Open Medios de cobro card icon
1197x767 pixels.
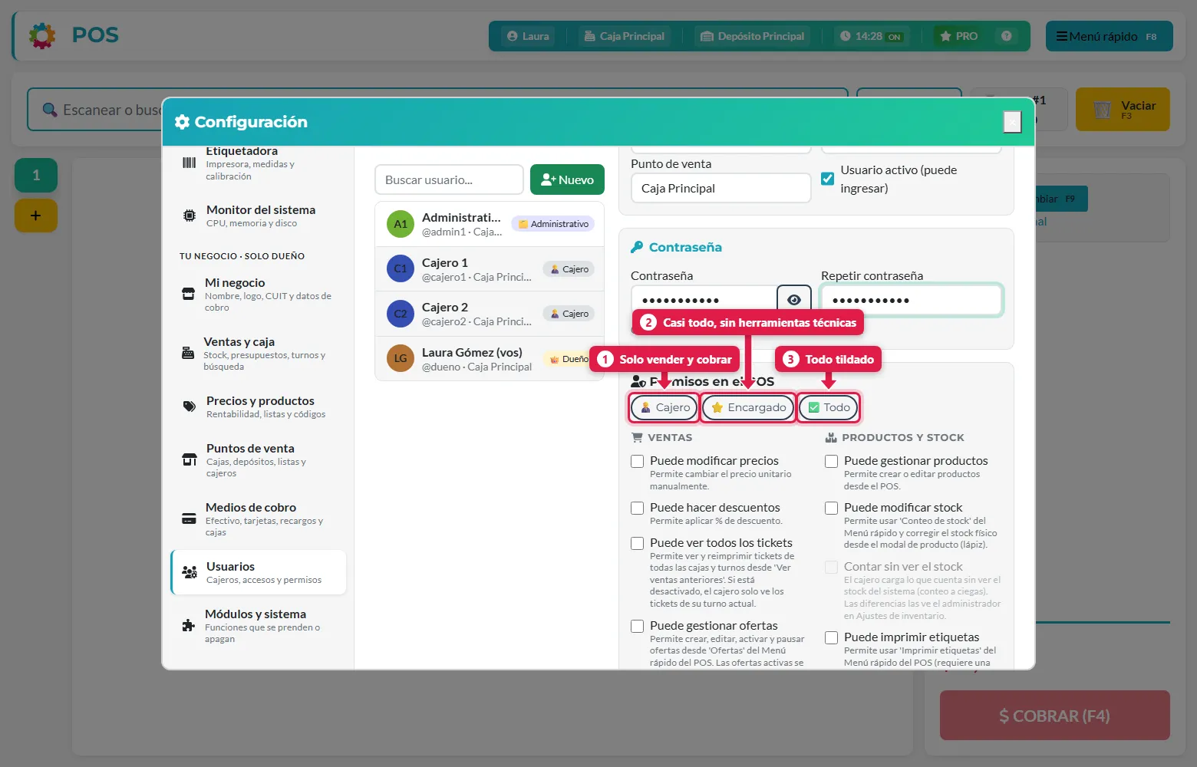click(189, 518)
